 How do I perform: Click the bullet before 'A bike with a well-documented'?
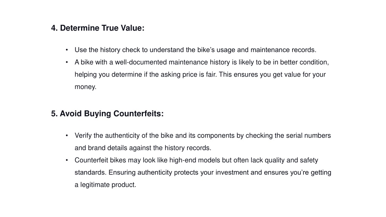(x=67, y=62)
